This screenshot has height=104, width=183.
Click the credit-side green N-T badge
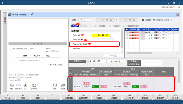pos(136,86)
